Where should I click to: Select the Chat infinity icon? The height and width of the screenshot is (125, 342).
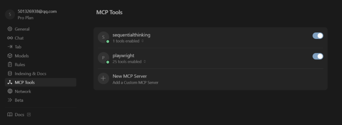(10, 38)
